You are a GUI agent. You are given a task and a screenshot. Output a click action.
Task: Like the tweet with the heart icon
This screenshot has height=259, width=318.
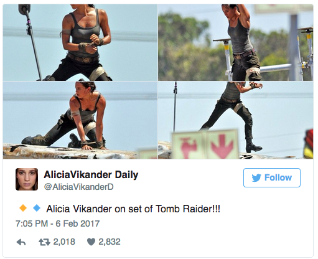(x=91, y=242)
